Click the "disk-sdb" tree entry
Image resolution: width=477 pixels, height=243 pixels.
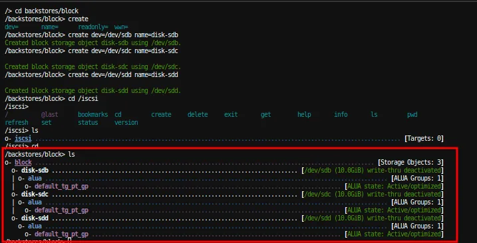coord(35,171)
